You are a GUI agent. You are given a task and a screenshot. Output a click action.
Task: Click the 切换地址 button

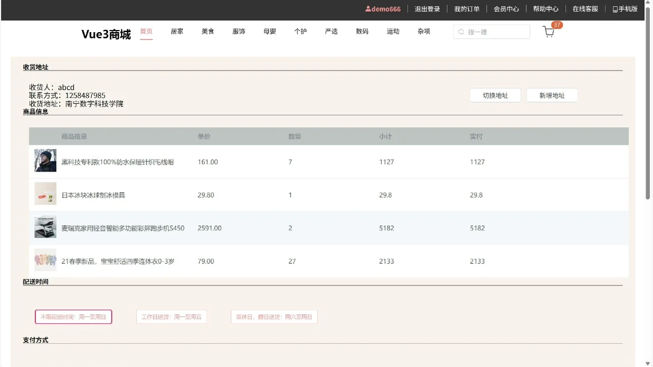point(495,95)
